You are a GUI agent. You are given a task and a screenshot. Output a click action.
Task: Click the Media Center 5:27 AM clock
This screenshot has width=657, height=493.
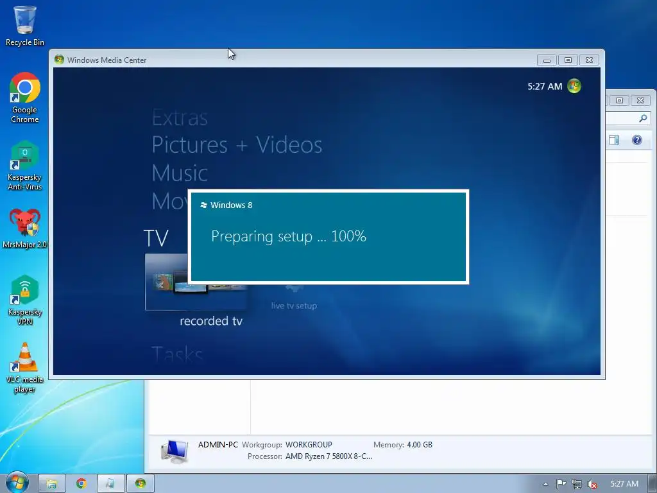[545, 87]
